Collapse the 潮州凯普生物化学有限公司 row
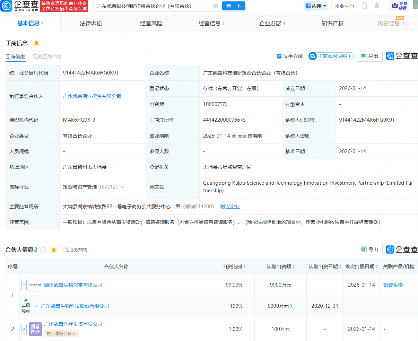 tap(24, 285)
